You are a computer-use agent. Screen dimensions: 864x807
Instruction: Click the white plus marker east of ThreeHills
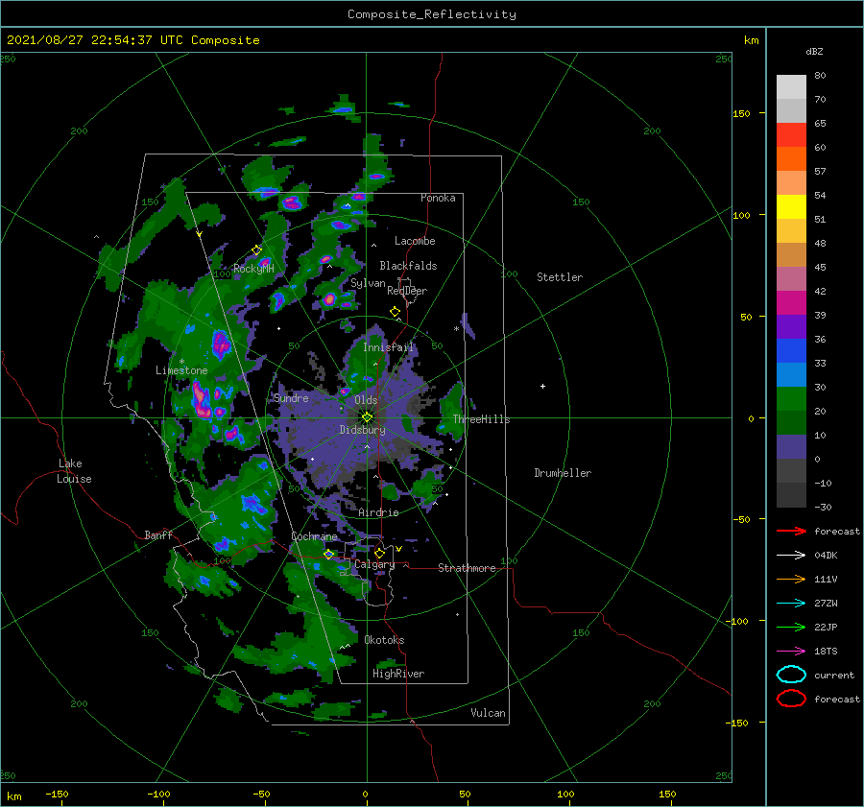point(542,386)
